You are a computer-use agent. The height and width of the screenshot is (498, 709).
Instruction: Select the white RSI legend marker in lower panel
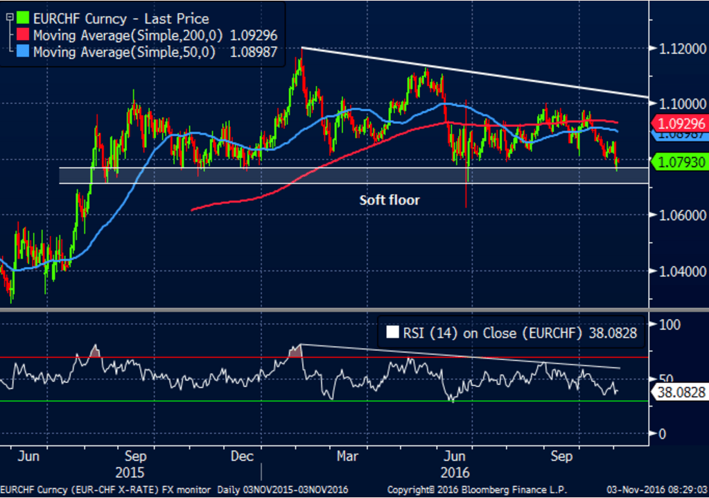click(392, 333)
